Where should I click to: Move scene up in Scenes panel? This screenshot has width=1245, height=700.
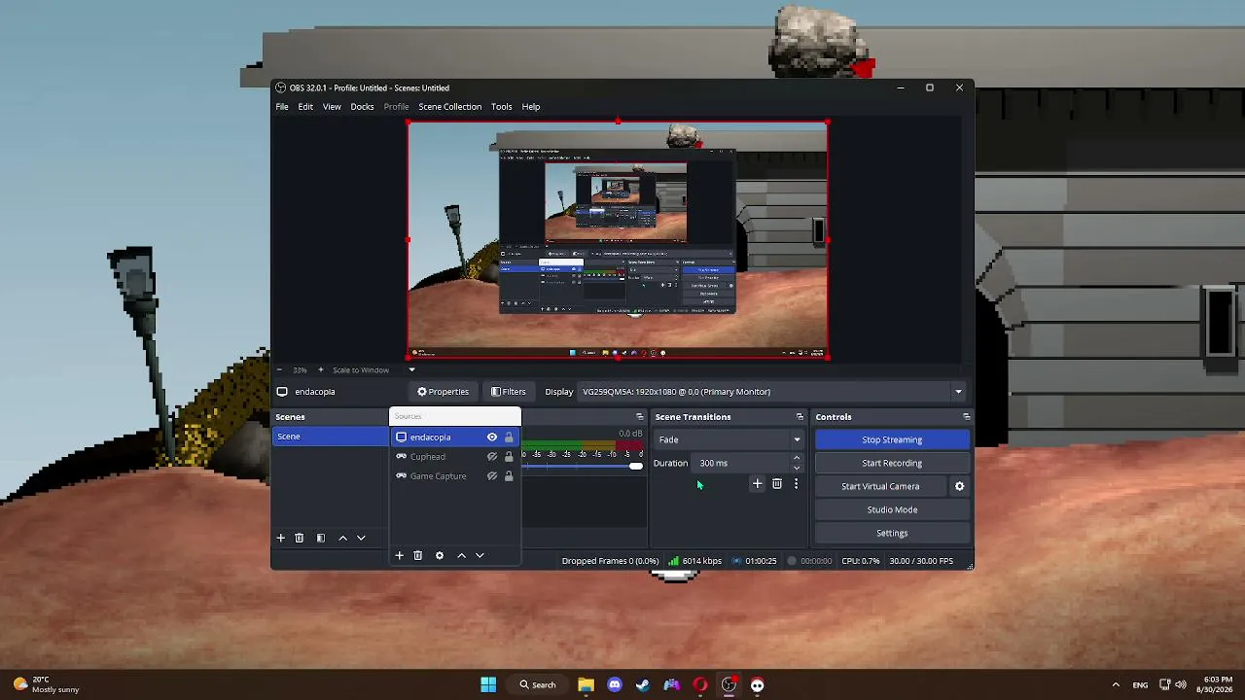(342, 538)
